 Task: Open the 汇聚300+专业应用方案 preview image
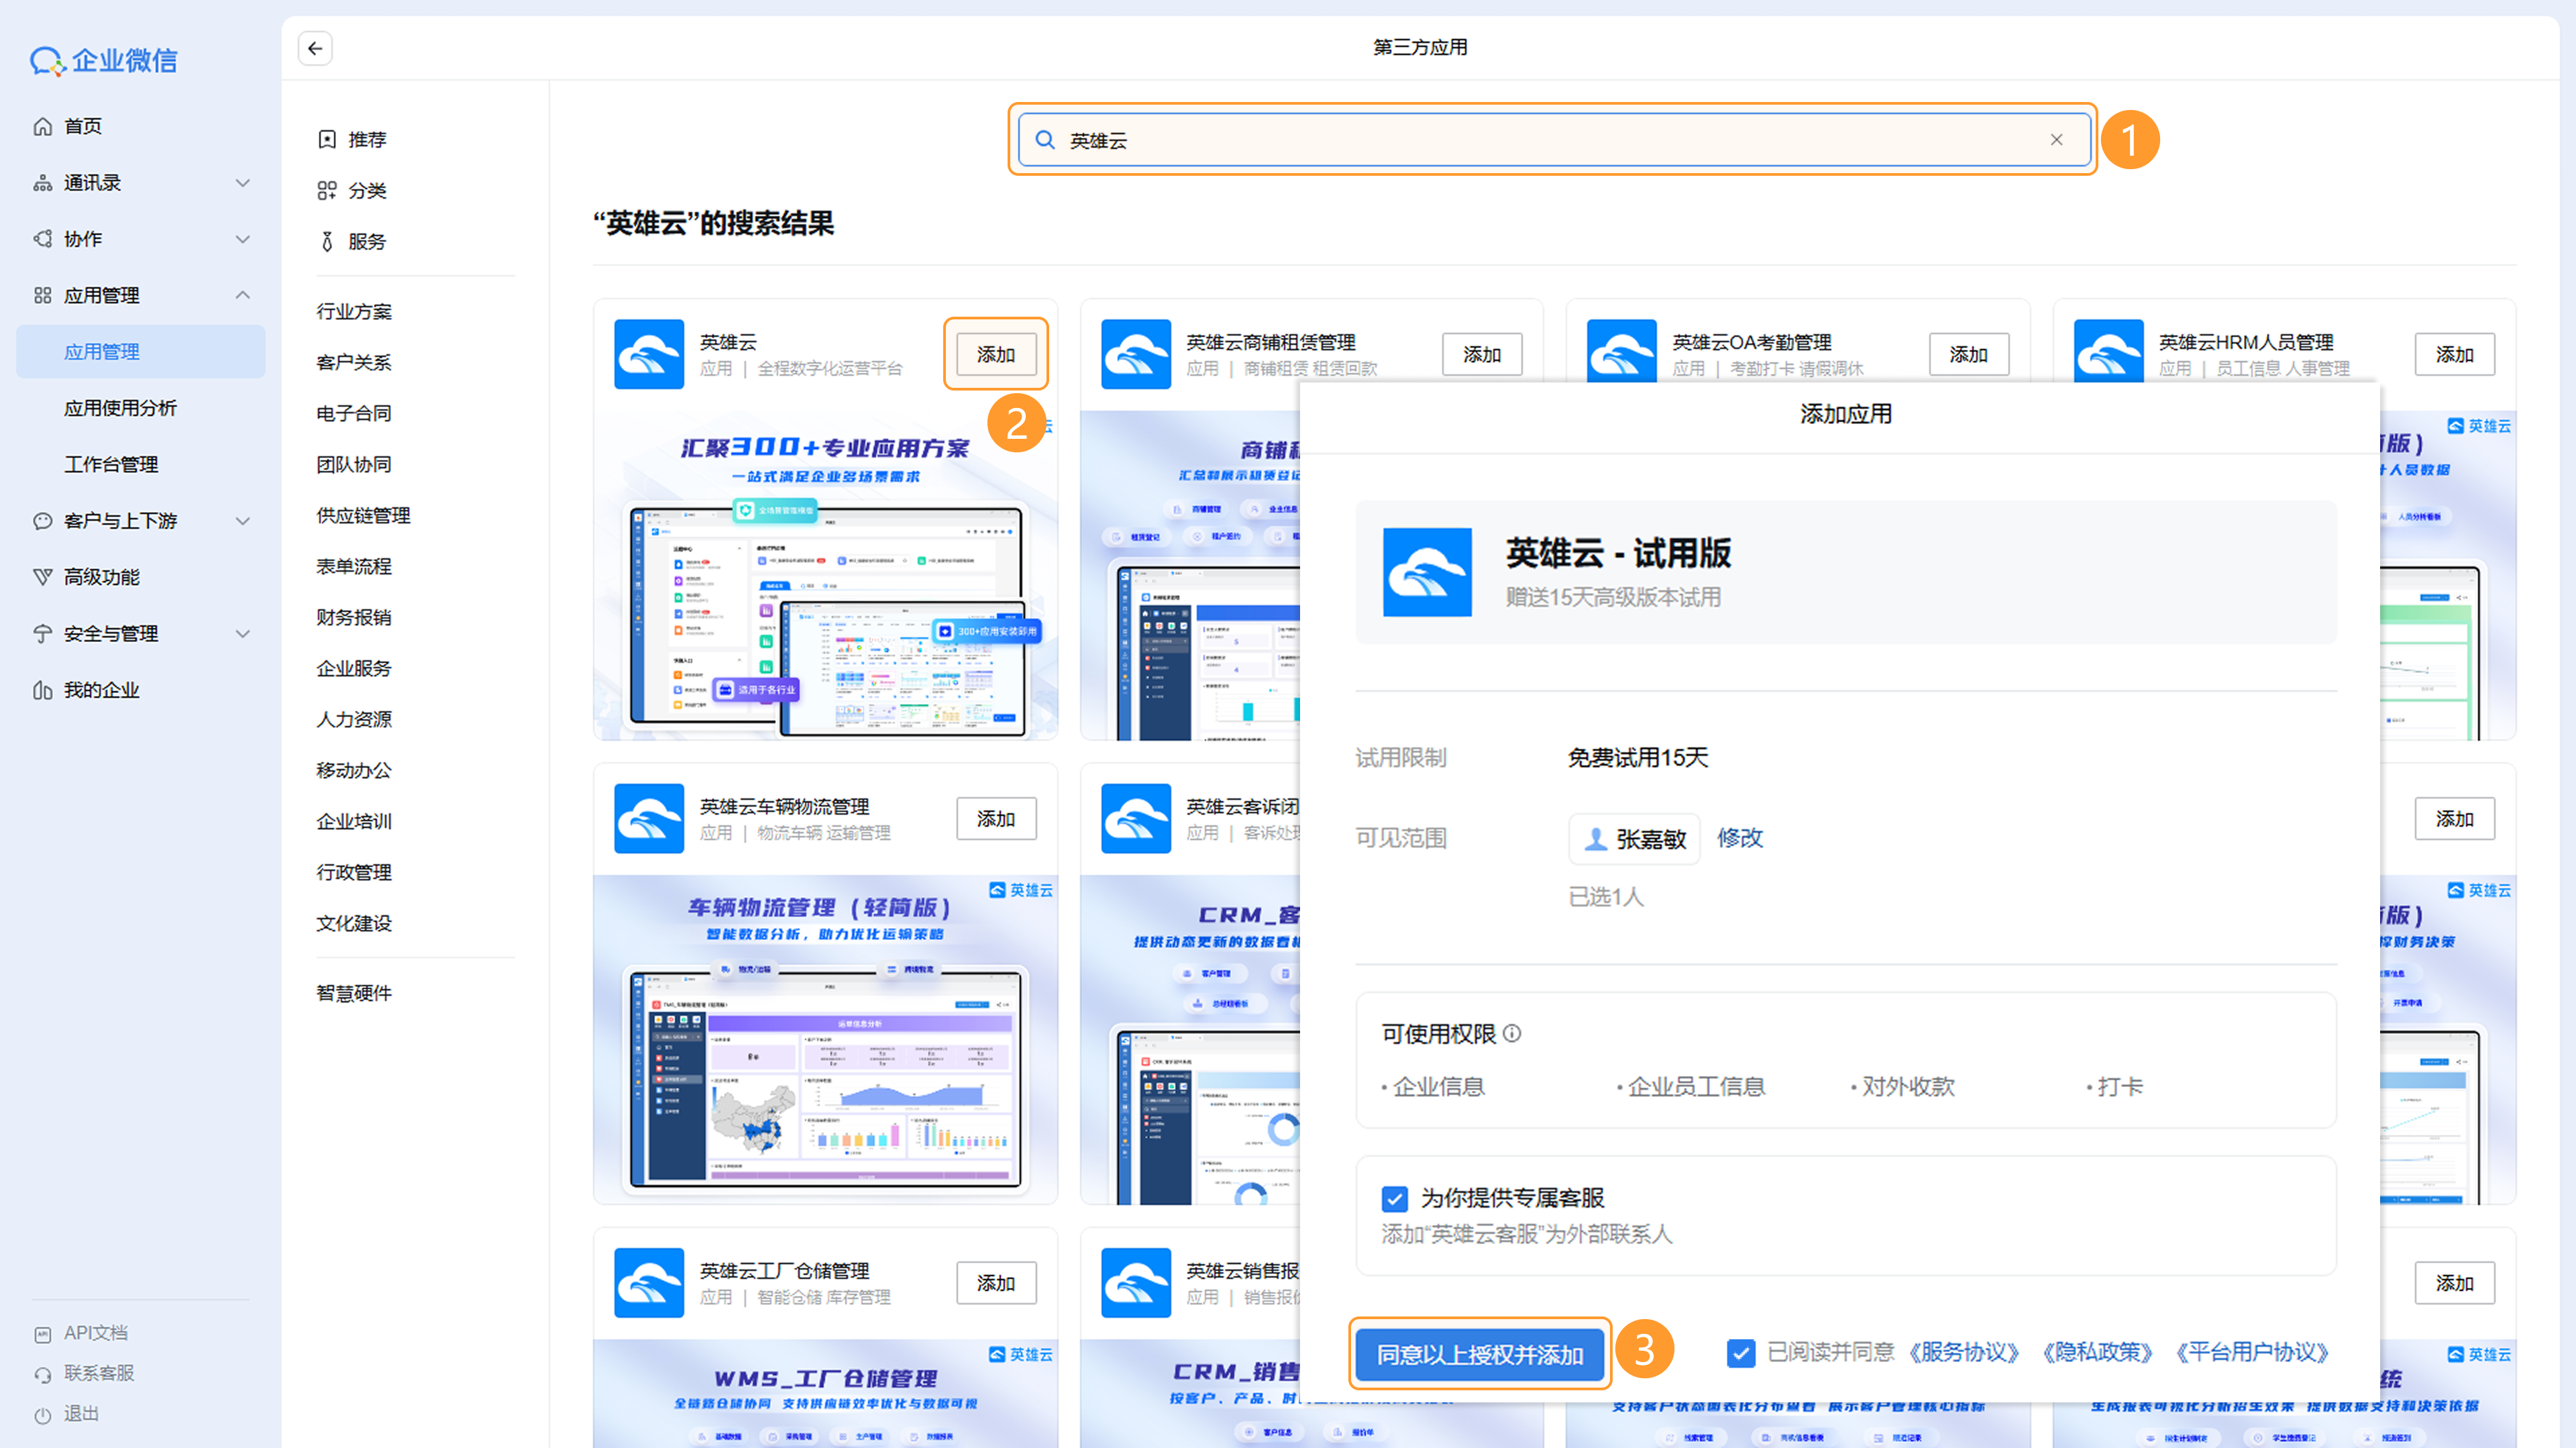pos(825,576)
